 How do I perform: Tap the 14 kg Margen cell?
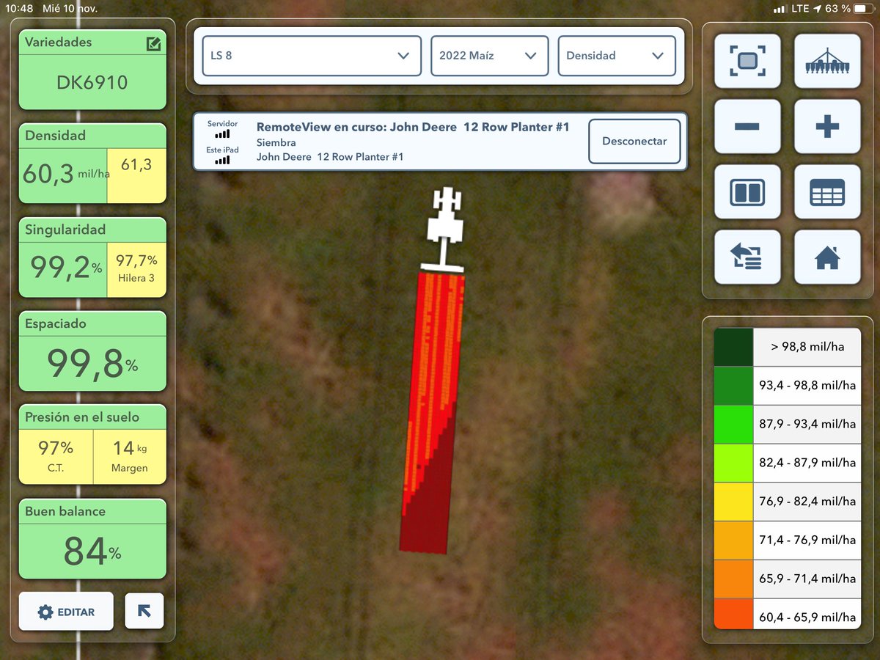click(130, 457)
